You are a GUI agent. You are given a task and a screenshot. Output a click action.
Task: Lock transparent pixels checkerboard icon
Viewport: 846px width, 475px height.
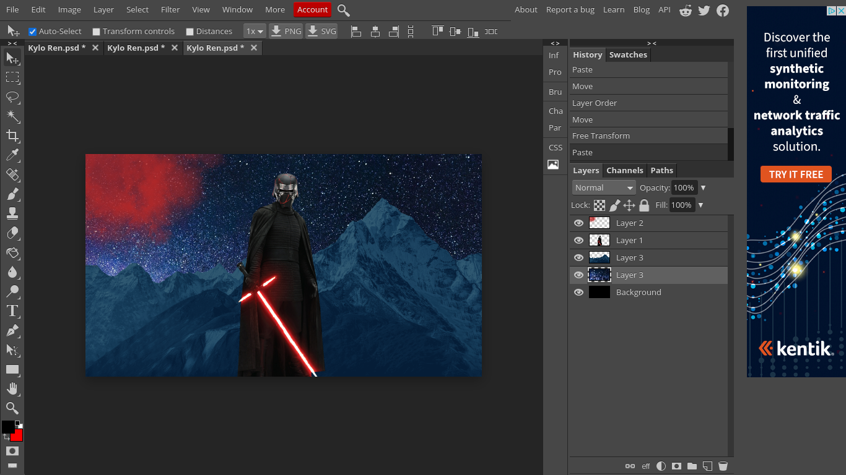[600, 205]
